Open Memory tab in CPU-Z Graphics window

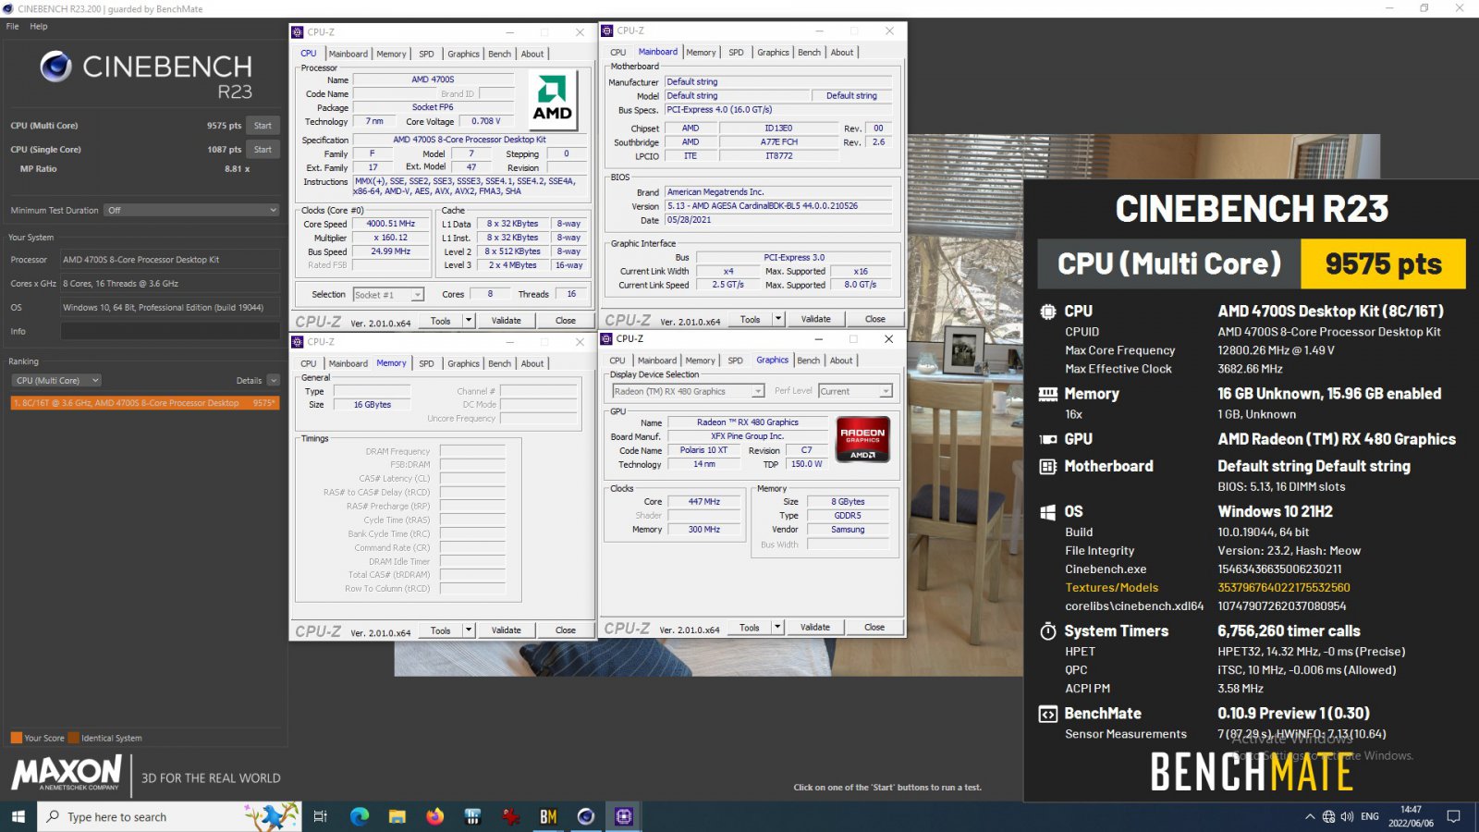(x=700, y=361)
